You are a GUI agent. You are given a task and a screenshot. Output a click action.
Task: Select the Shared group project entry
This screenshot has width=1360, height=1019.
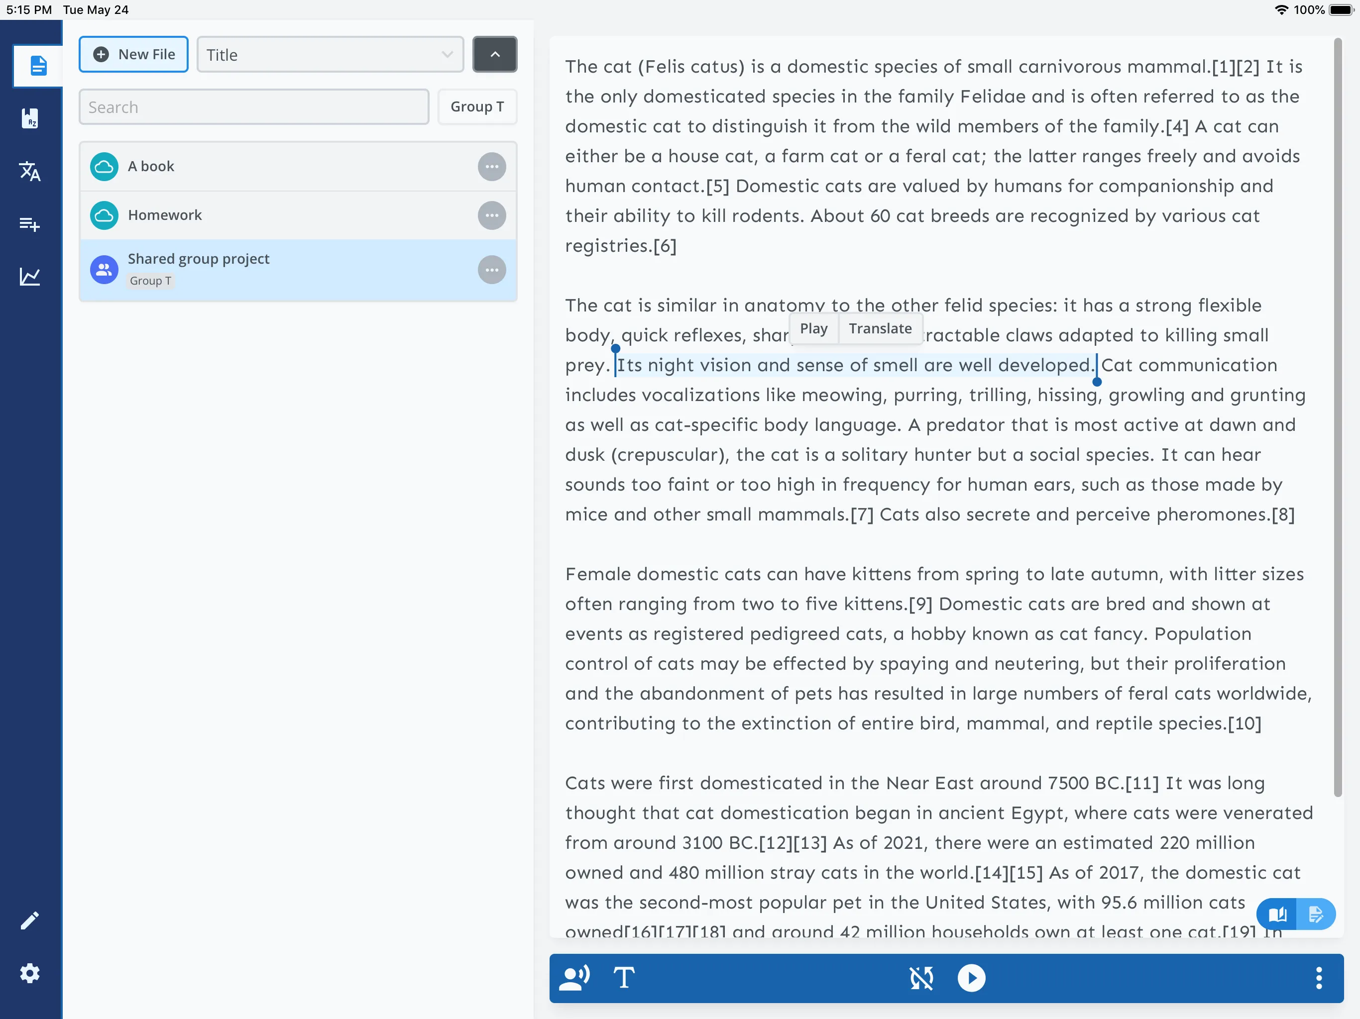tap(298, 270)
